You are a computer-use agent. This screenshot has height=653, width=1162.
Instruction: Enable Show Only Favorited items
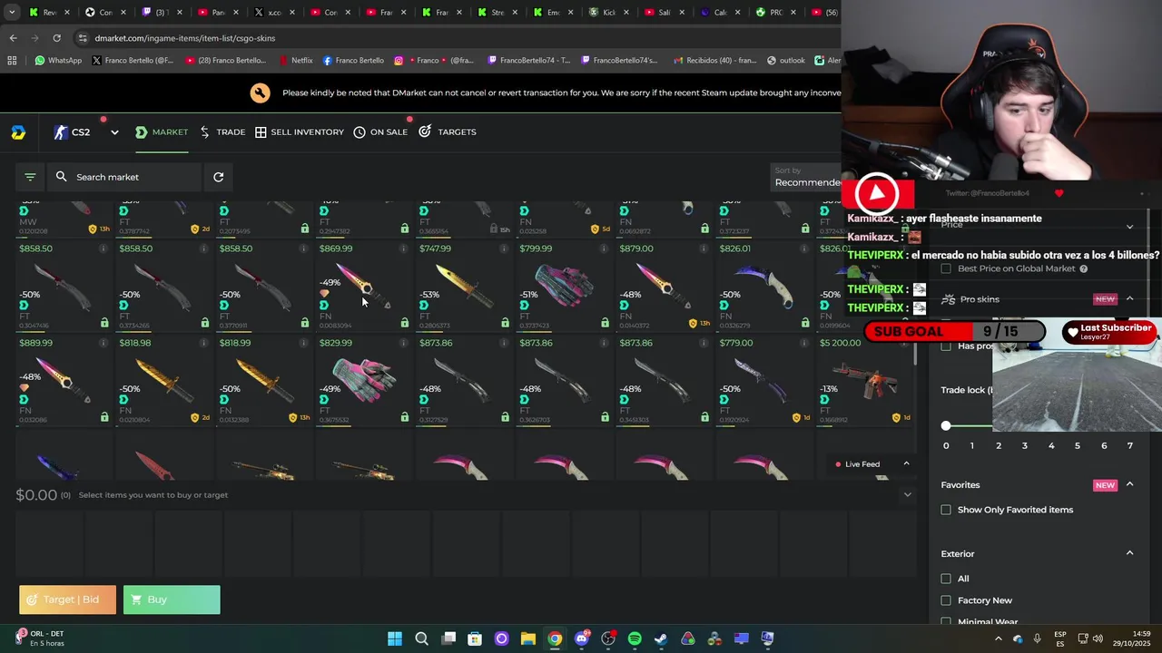coord(946,510)
